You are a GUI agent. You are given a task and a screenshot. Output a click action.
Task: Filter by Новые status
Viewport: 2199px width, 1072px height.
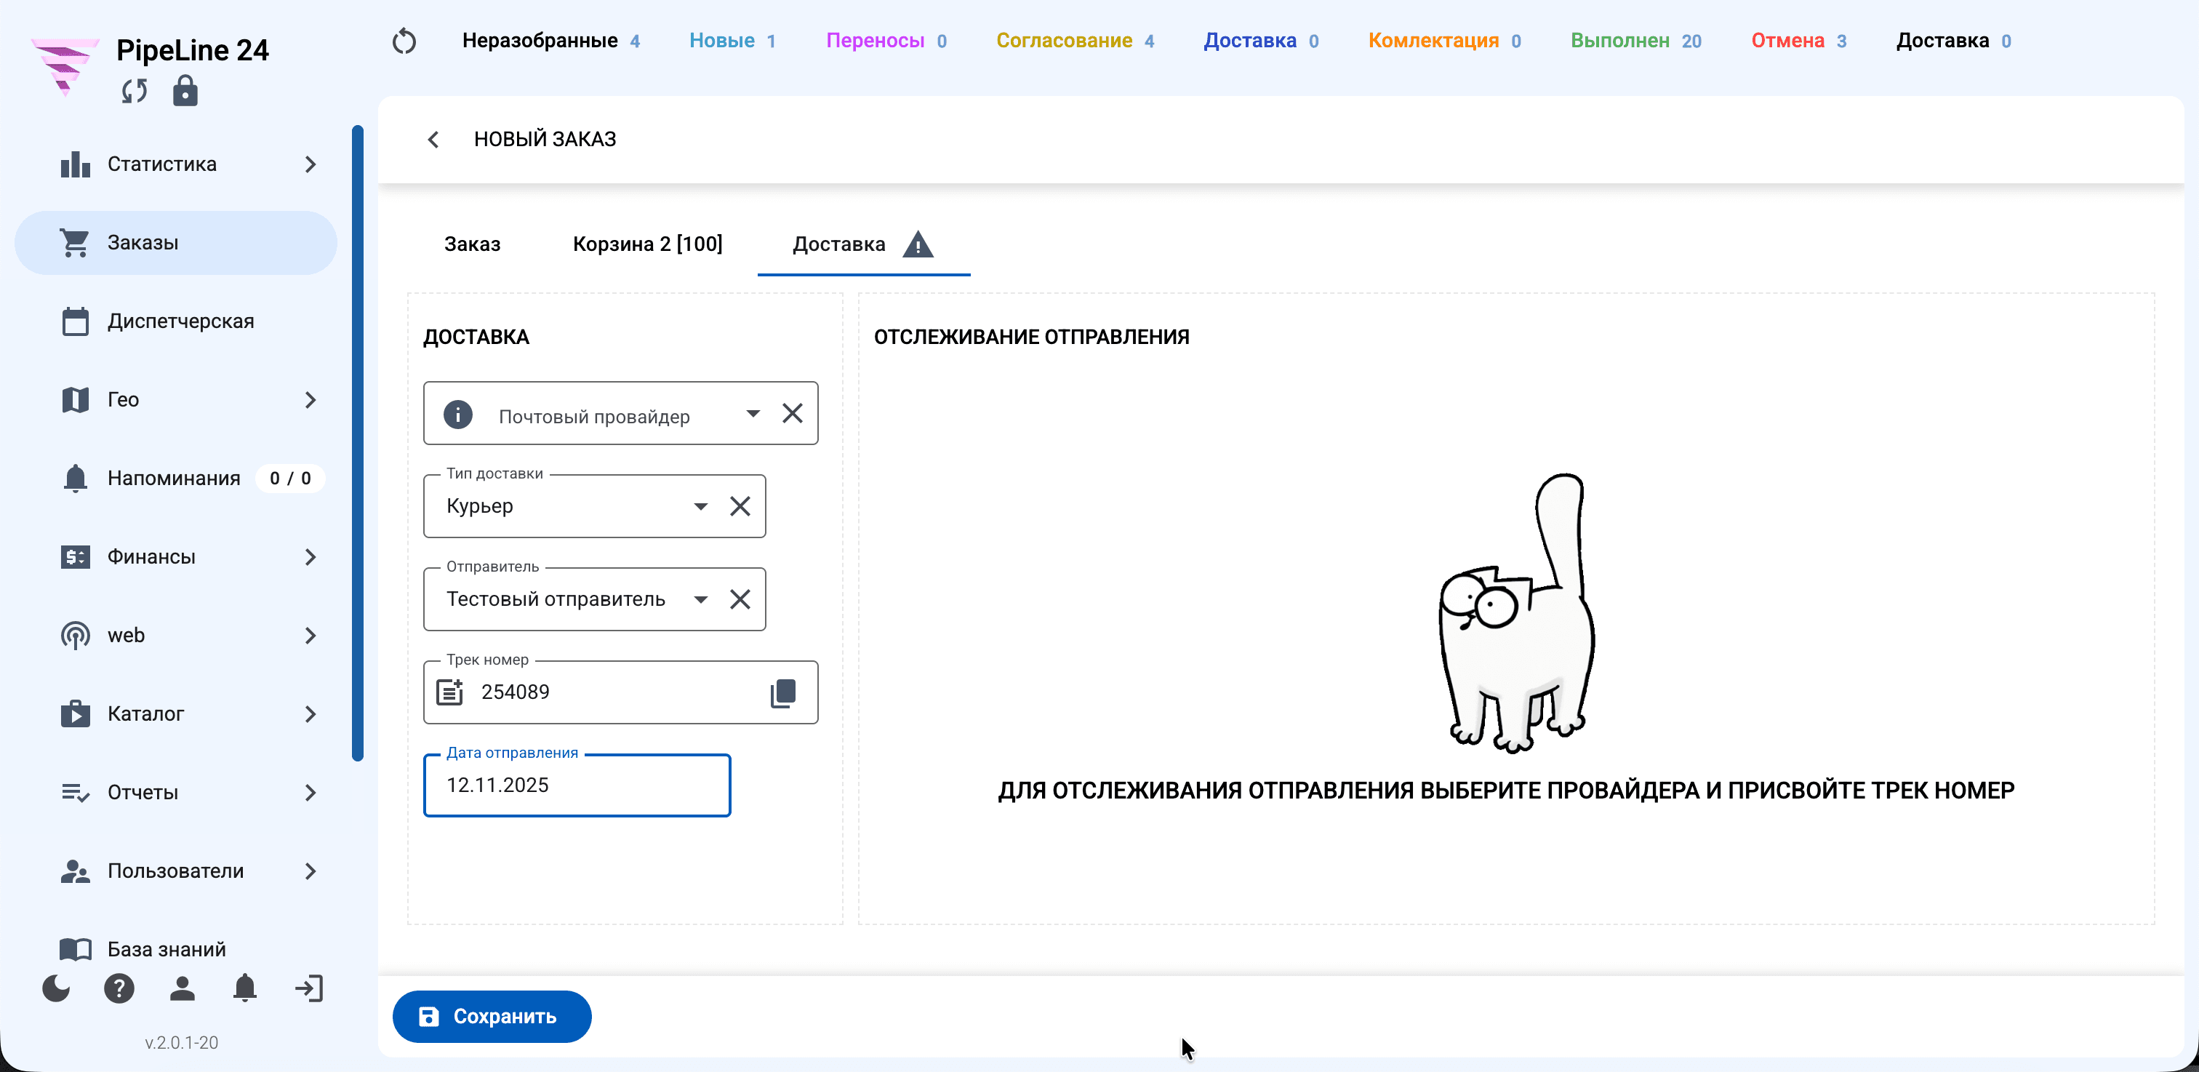tap(732, 41)
